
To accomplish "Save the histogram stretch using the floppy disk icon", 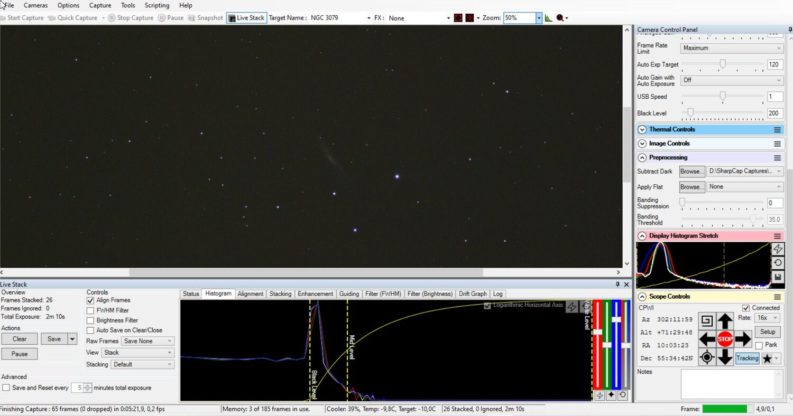I will 777,276.
